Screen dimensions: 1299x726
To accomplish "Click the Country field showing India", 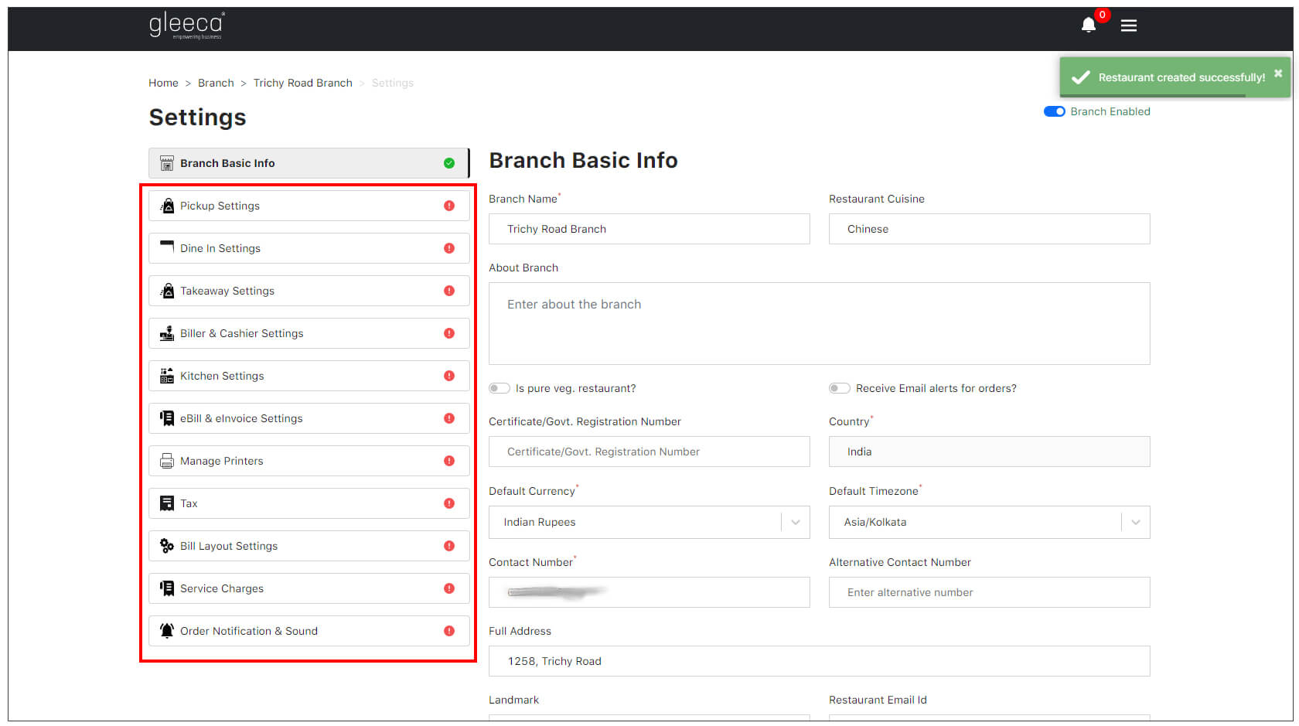I will (x=990, y=452).
